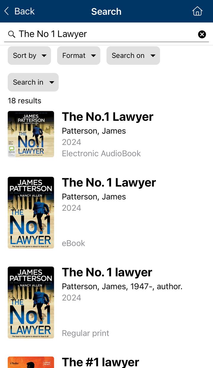This screenshot has height=368, width=213.
Task: Select 'The No.1 Lawyer' audiobook title
Action: [108, 117]
